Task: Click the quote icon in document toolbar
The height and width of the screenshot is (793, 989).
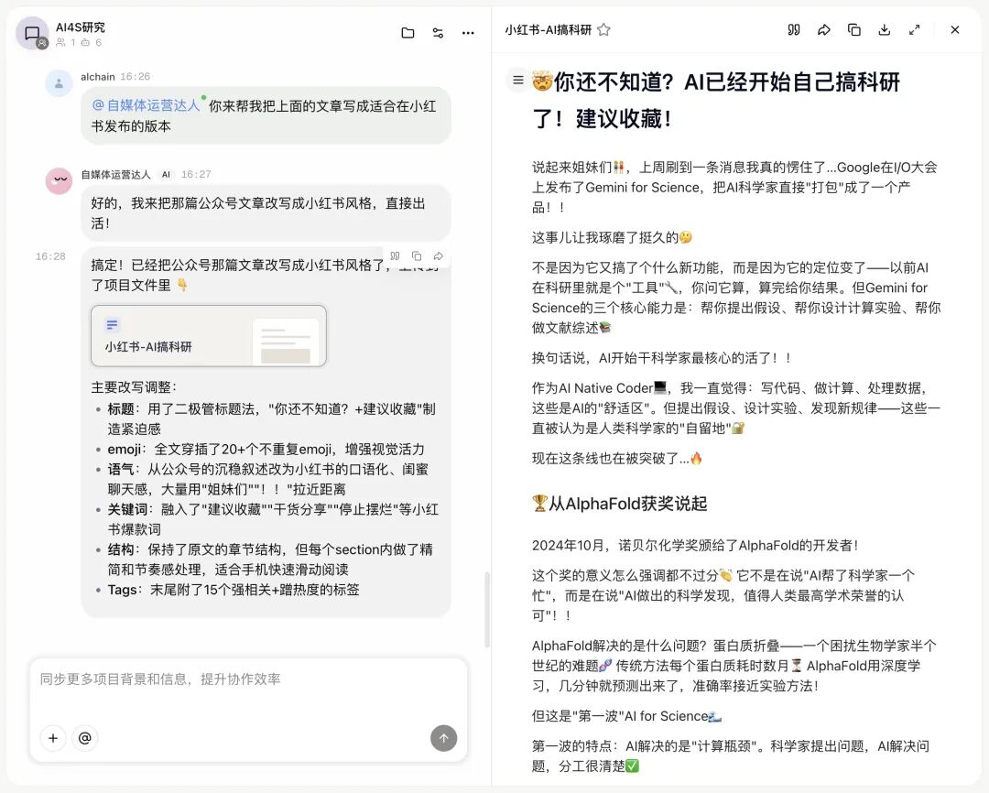Action: (793, 29)
